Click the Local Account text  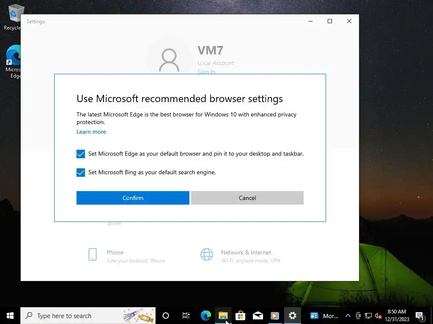(216, 63)
